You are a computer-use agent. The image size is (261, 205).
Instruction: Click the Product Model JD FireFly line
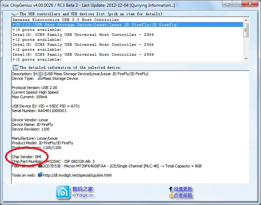(x=43, y=143)
